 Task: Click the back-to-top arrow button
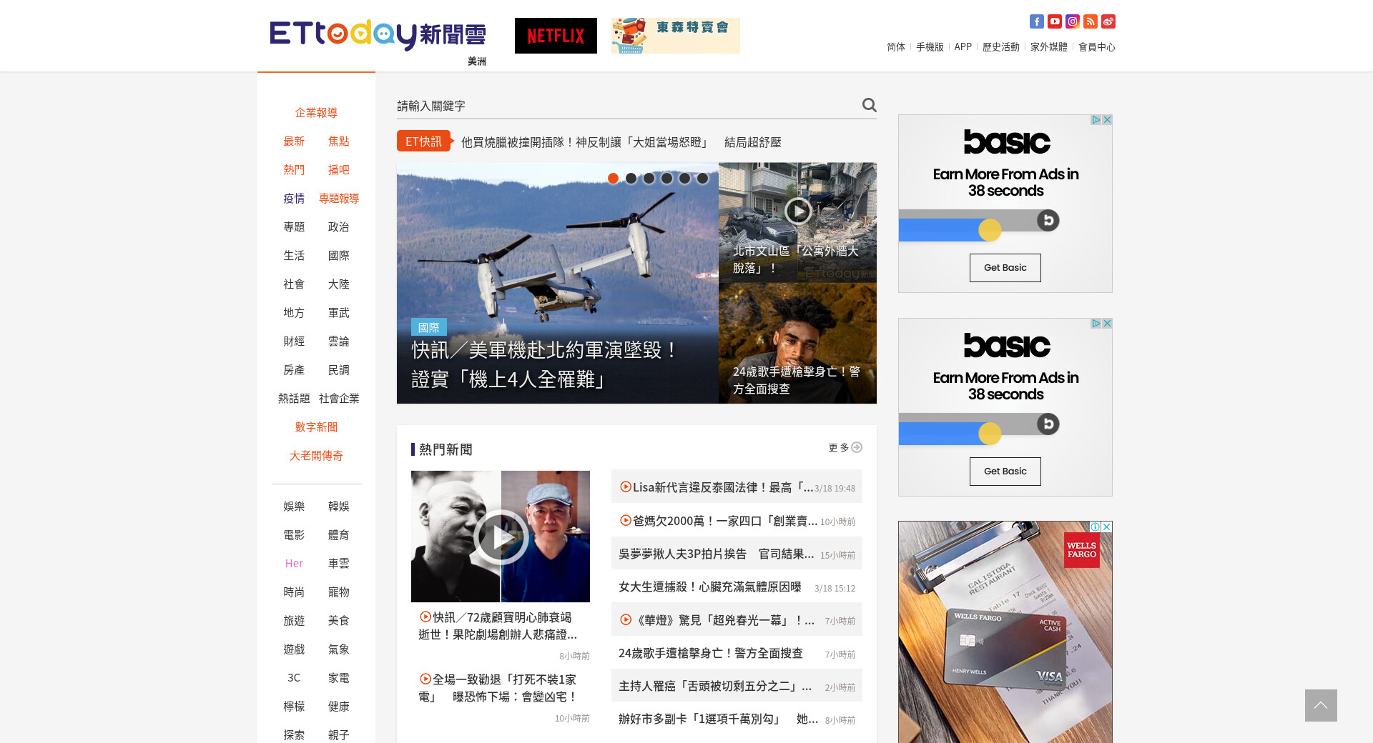click(1320, 705)
